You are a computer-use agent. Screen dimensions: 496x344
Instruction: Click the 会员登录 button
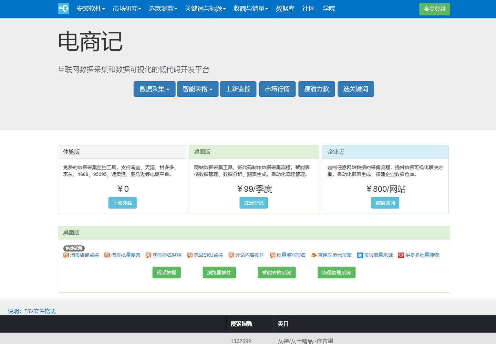pyautogui.click(x=435, y=9)
